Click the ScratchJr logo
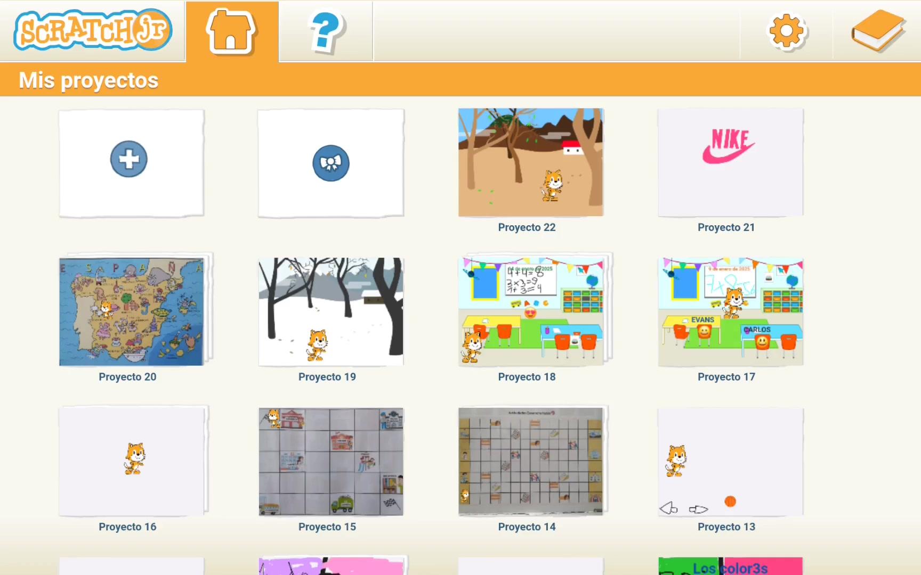This screenshot has width=921, height=575. click(x=93, y=30)
